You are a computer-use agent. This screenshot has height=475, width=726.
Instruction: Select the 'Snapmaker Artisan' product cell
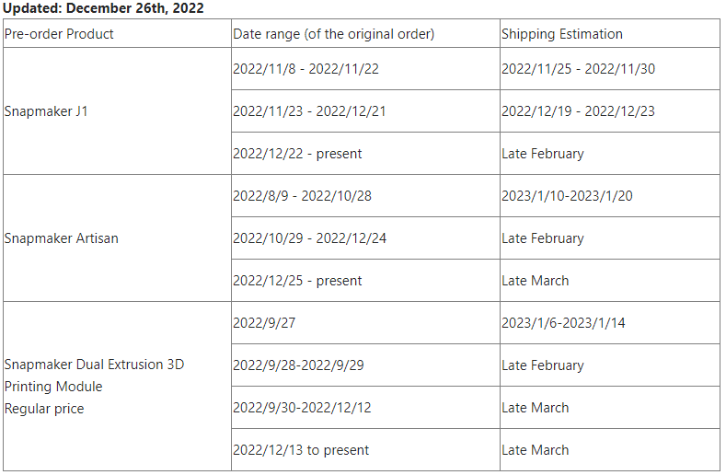pyautogui.click(x=61, y=238)
